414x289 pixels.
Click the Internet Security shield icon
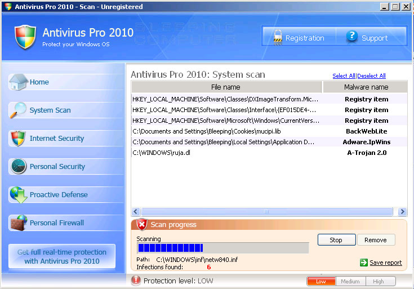pos(18,138)
